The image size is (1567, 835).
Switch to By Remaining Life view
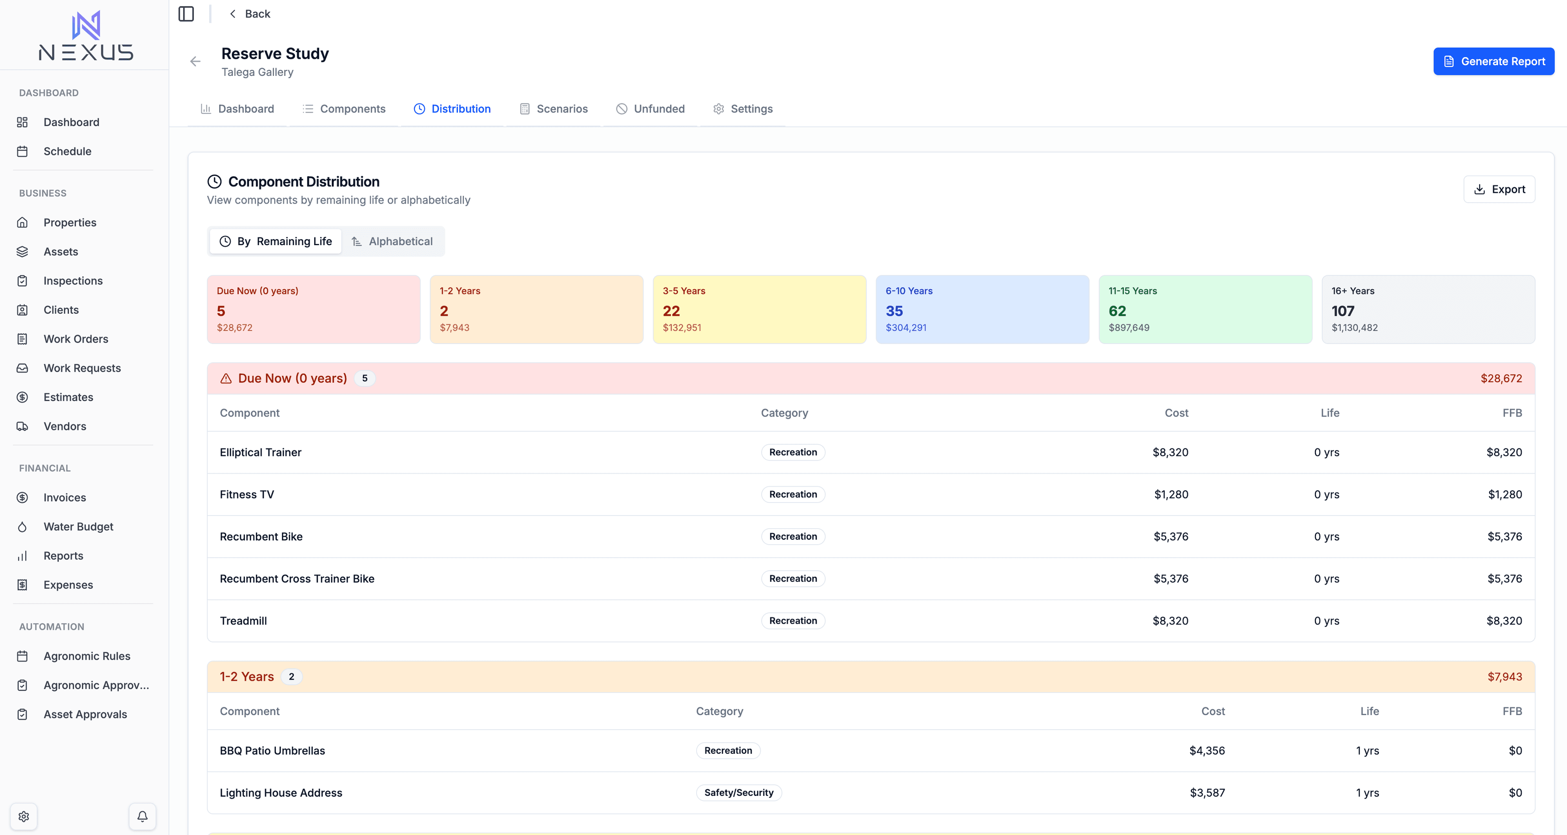click(x=275, y=241)
